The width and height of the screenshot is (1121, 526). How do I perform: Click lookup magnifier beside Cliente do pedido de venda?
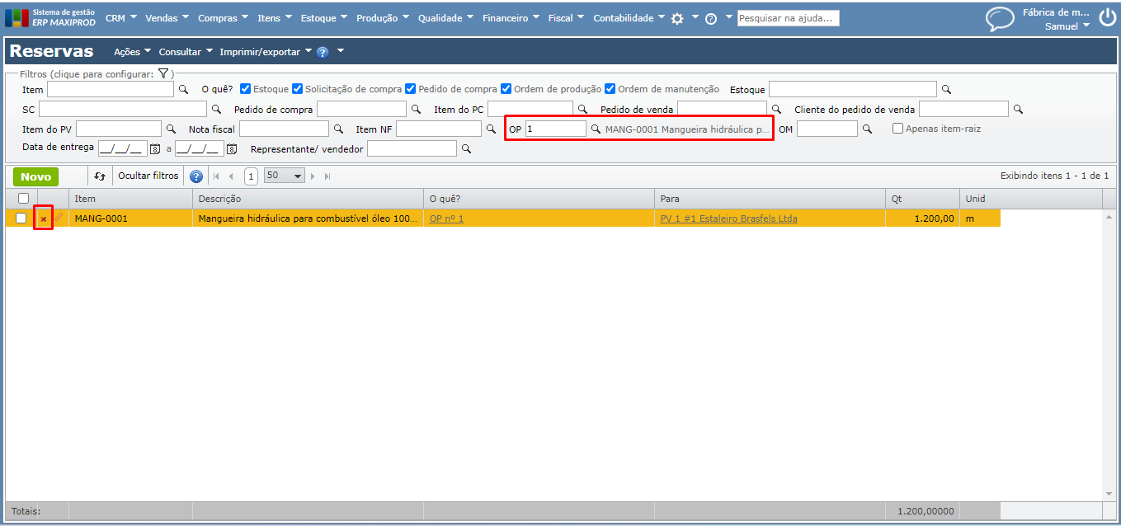(x=1018, y=109)
